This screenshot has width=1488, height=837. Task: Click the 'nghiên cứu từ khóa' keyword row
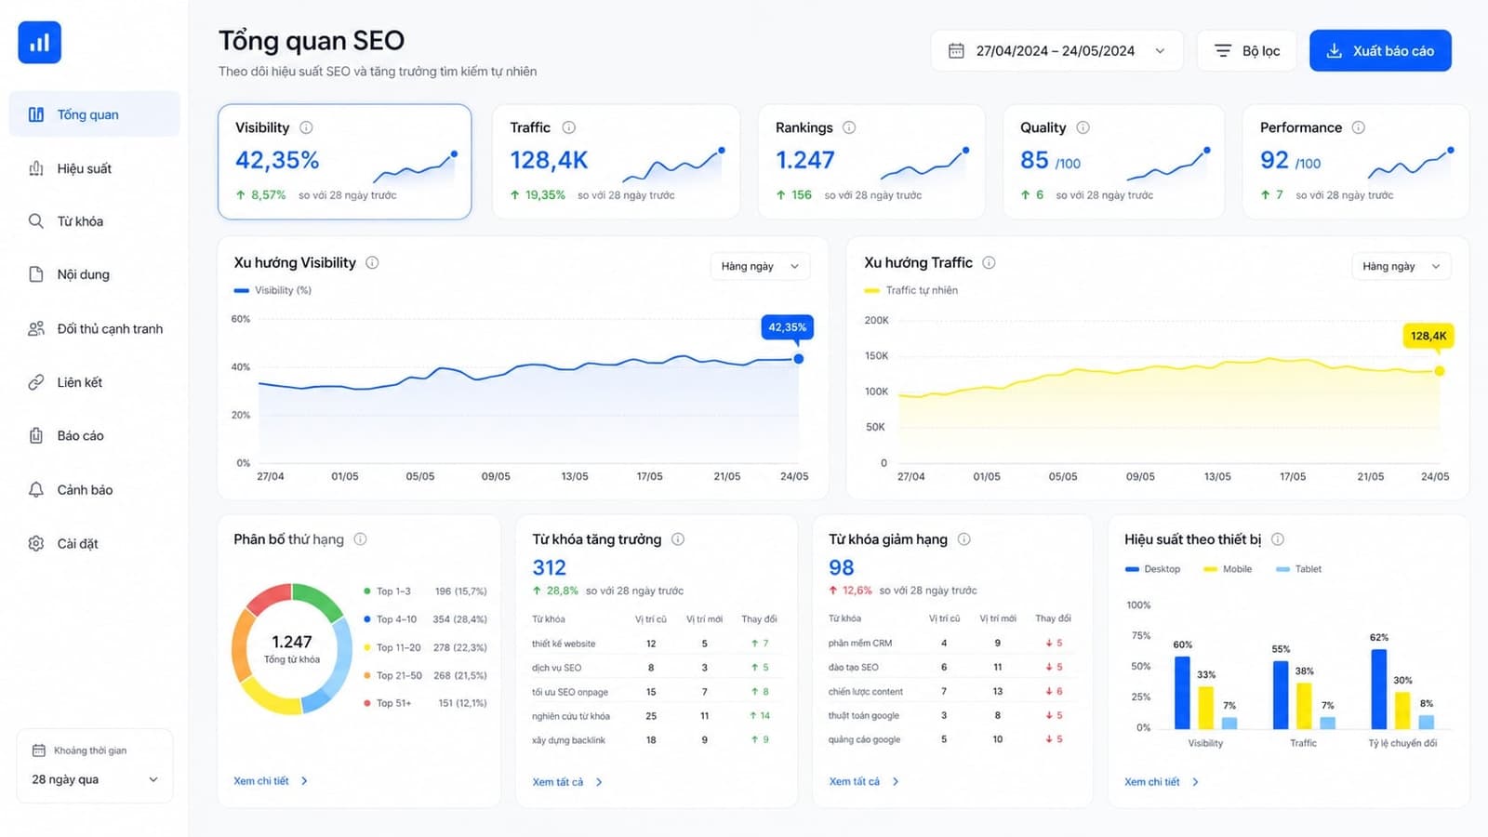pos(656,716)
